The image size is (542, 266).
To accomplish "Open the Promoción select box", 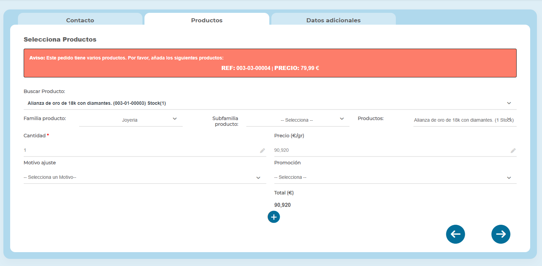I will 389,177.
